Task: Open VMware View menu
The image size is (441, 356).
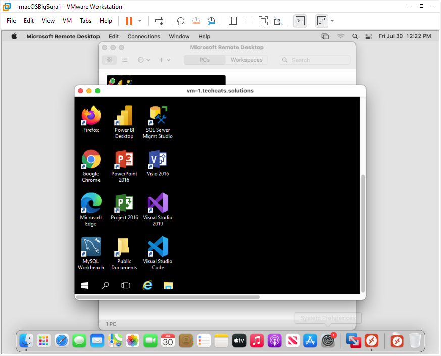Action: pyautogui.click(x=48, y=21)
